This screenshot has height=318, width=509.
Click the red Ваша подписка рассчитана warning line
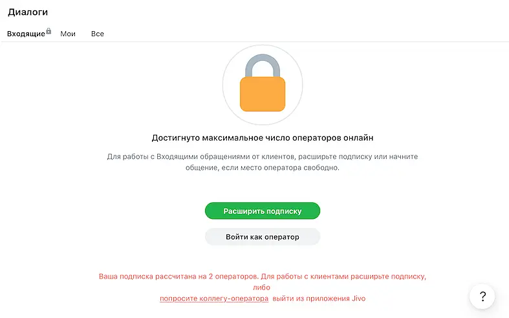[263, 276]
